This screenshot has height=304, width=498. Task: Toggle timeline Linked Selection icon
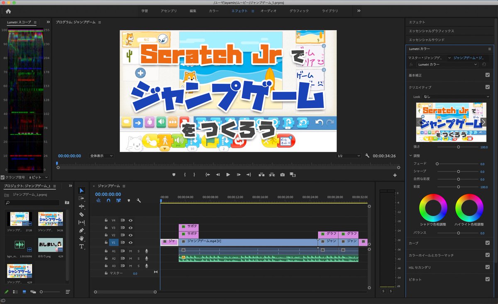click(x=118, y=200)
